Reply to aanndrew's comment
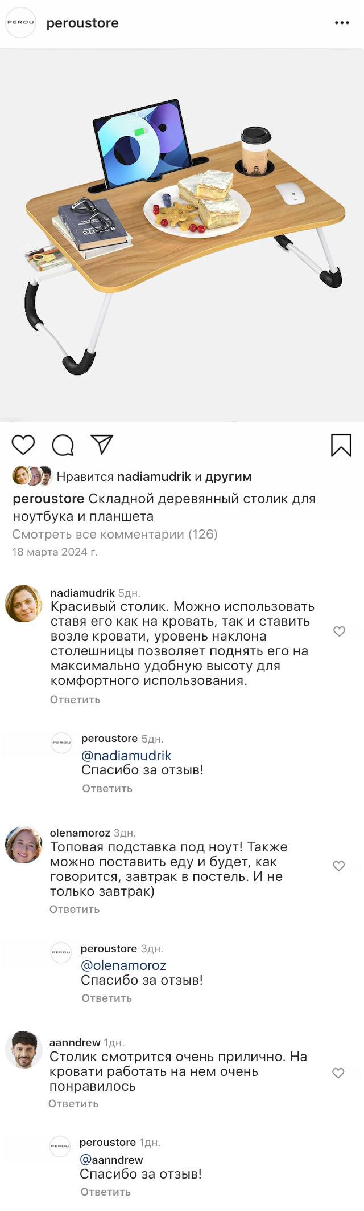This screenshot has height=1211, width=364. coord(73,1104)
